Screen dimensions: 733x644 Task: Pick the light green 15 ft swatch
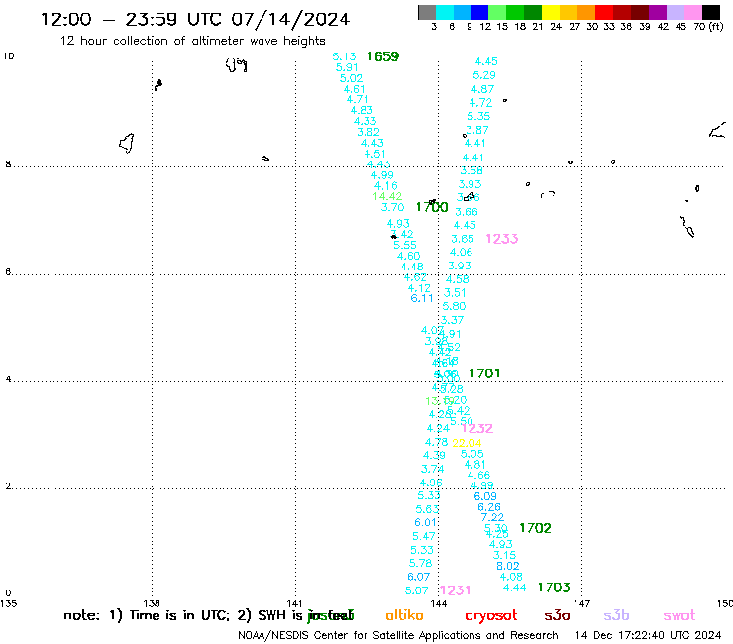click(497, 12)
